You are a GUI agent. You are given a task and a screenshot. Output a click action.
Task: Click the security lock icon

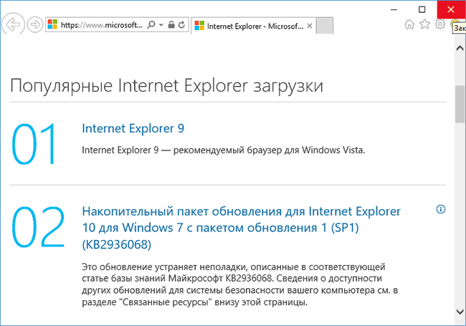pos(171,24)
